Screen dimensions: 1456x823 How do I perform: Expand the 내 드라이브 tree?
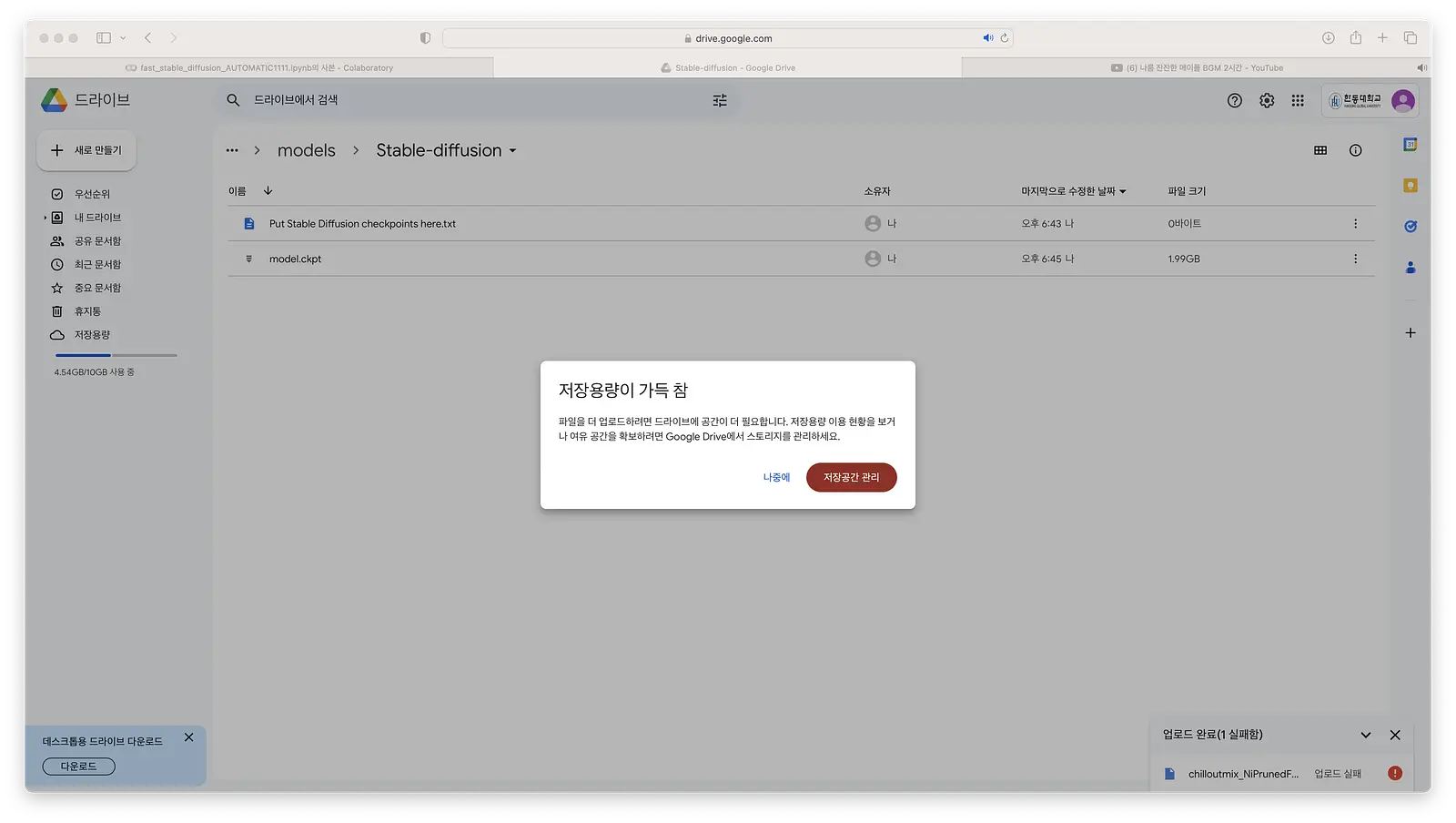(x=45, y=218)
